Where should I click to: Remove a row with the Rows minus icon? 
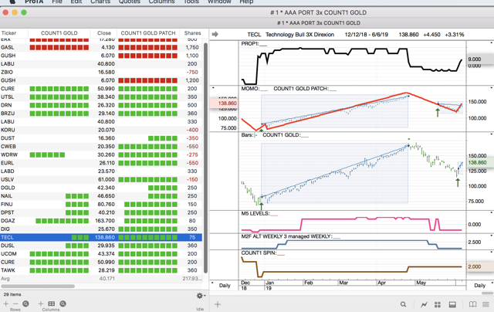click(15, 304)
